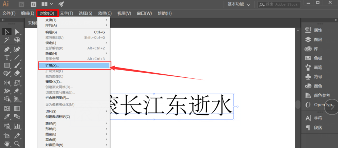The height and width of the screenshot is (148, 338).
Task: Select the Scale tool
Action: click(17, 83)
